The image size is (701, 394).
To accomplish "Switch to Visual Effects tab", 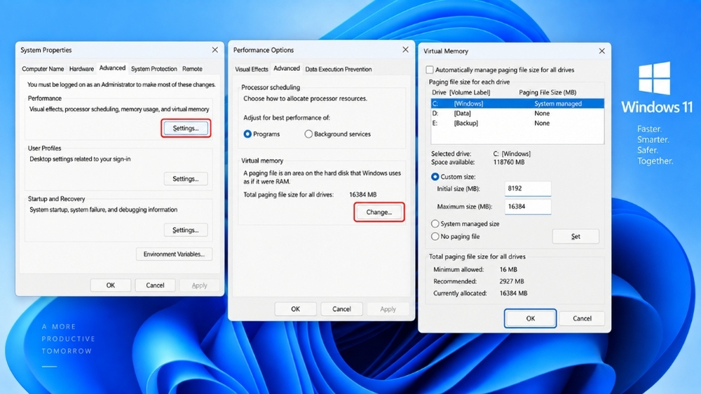I will [x=252, y=69].
